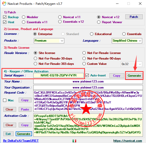Open the By DeltaFoX/TeamURET link
This screenshot has height=143, width=146.
coord(21,141)
